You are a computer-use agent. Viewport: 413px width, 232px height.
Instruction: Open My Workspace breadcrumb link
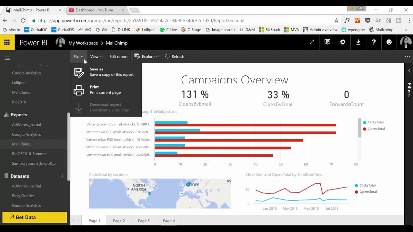pyautogui.click(x=83, y=43)
